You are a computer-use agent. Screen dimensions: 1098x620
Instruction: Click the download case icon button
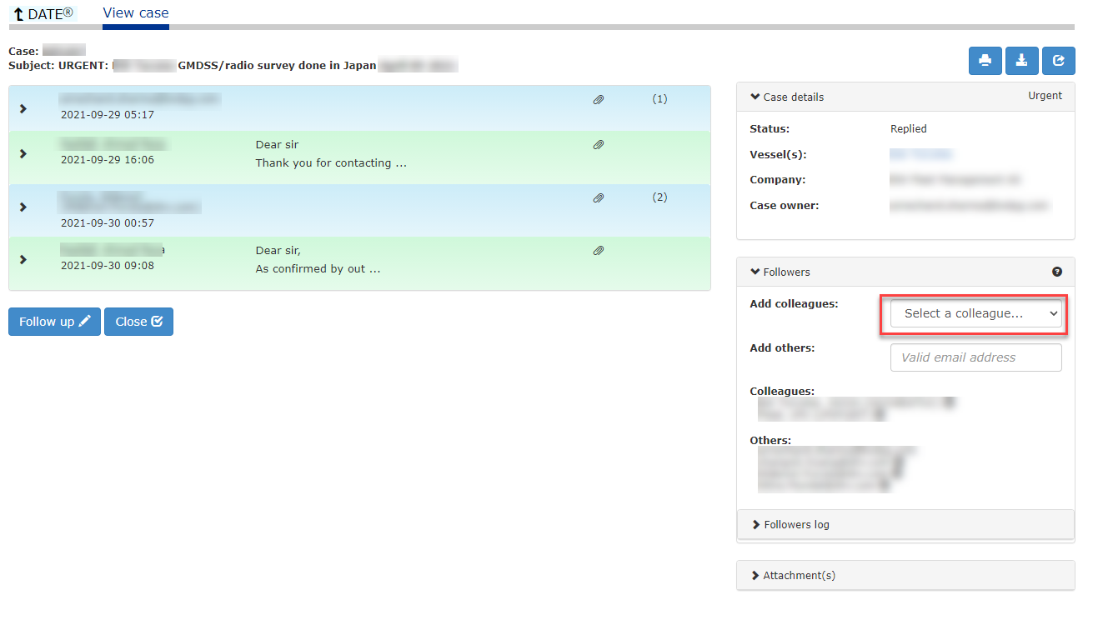pyautogui.click(x=1021, y=61)
